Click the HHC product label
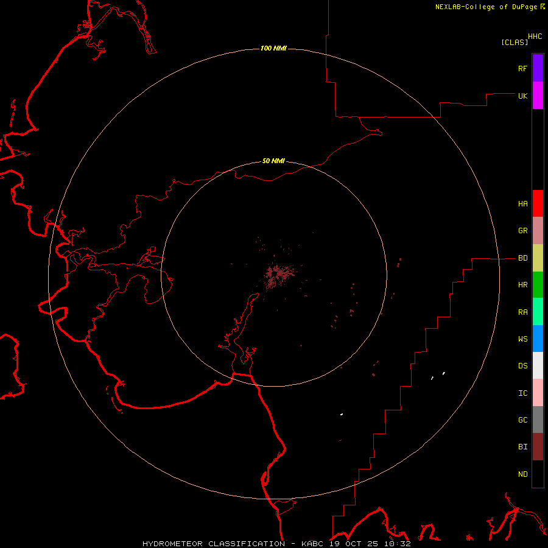This screenshot has width=548, height=548. 535,37
